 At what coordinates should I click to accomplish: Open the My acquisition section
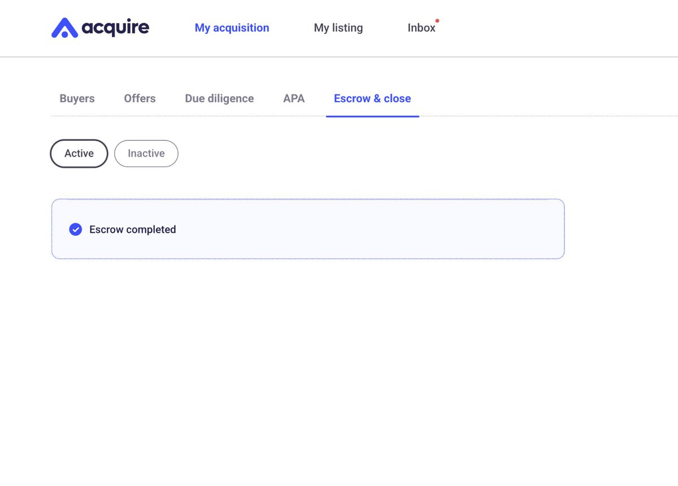[x=232, y=28]
